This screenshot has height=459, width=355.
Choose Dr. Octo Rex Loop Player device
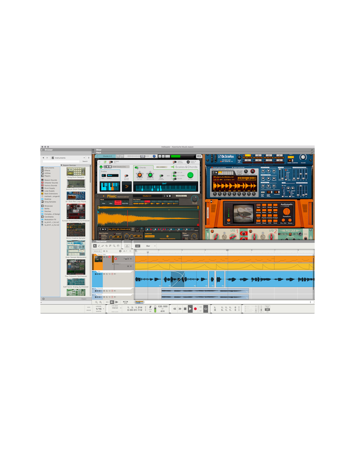pos(76,196)
